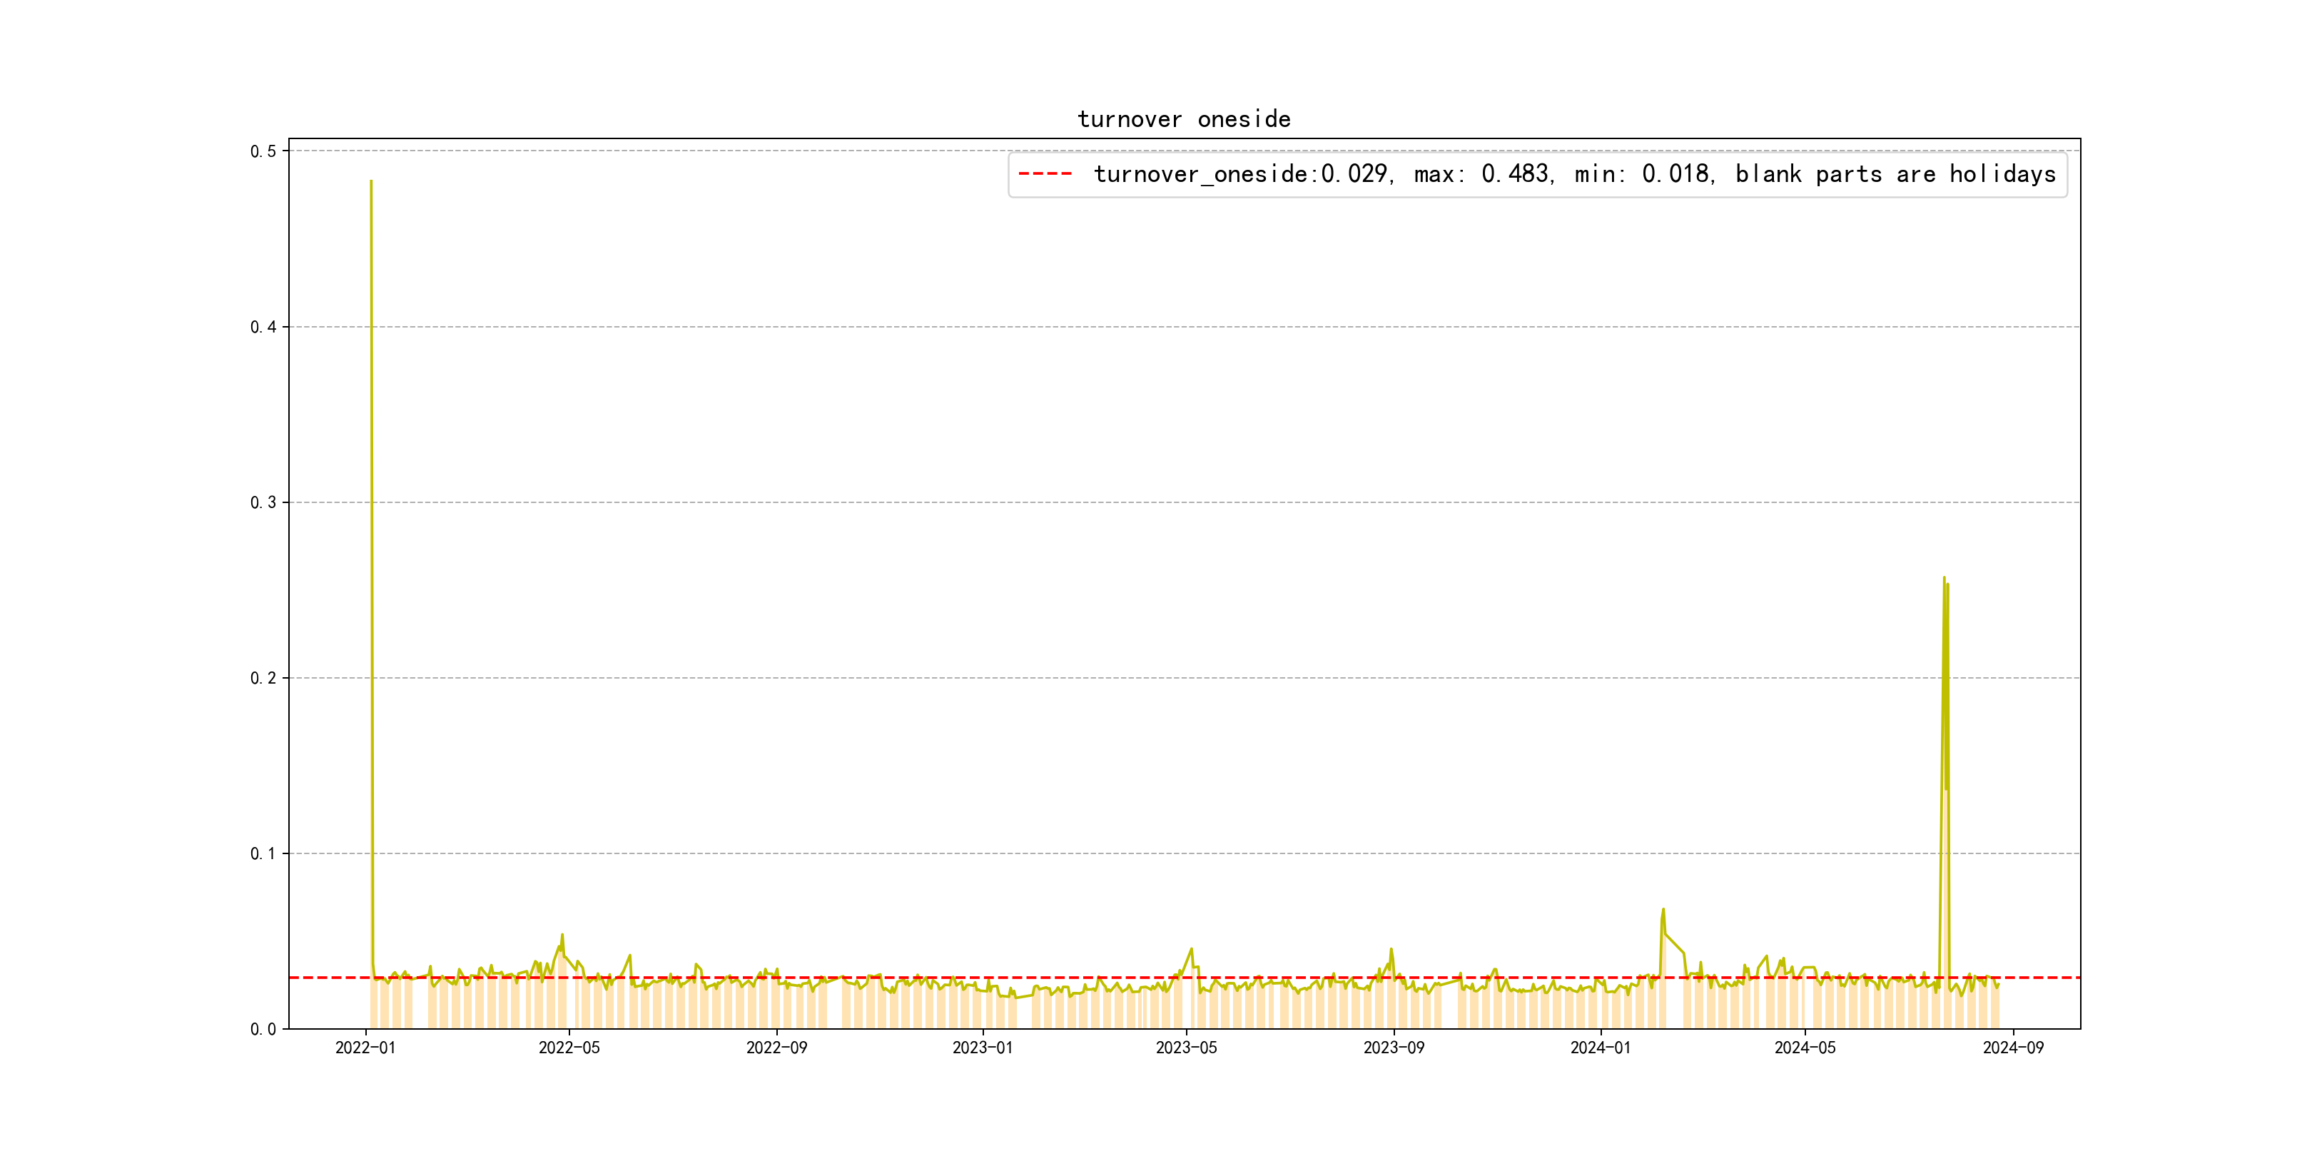The image size is (2312, 1156).
Task: Click the 2024-09 x-axis label
Action: point(2013,1048)
